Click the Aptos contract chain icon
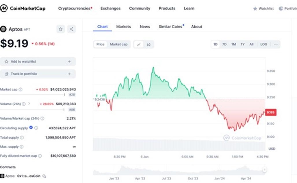297x183 pixels. coord(2,176)
